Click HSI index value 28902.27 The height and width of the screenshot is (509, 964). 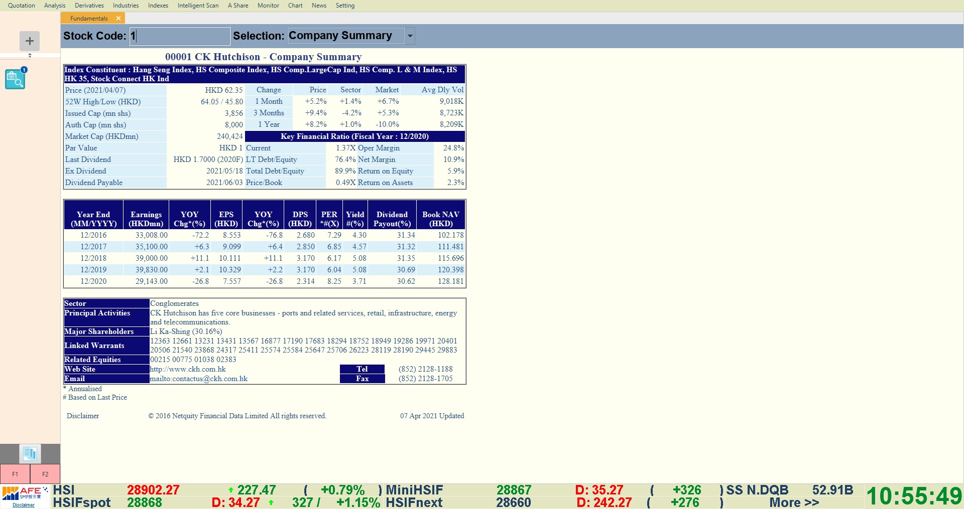click(153, 490)
